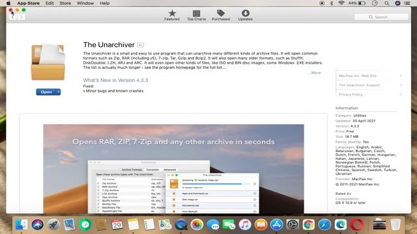Expand the dropdown arrow beside Open
Viewport: 417px width, 234px height.
58,92
